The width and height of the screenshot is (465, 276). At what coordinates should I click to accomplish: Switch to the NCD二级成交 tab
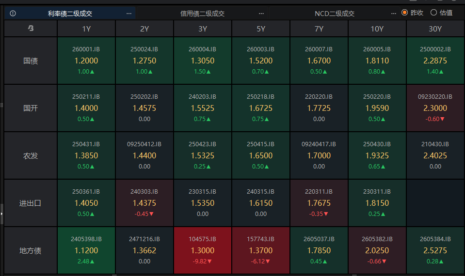[334, 13]
